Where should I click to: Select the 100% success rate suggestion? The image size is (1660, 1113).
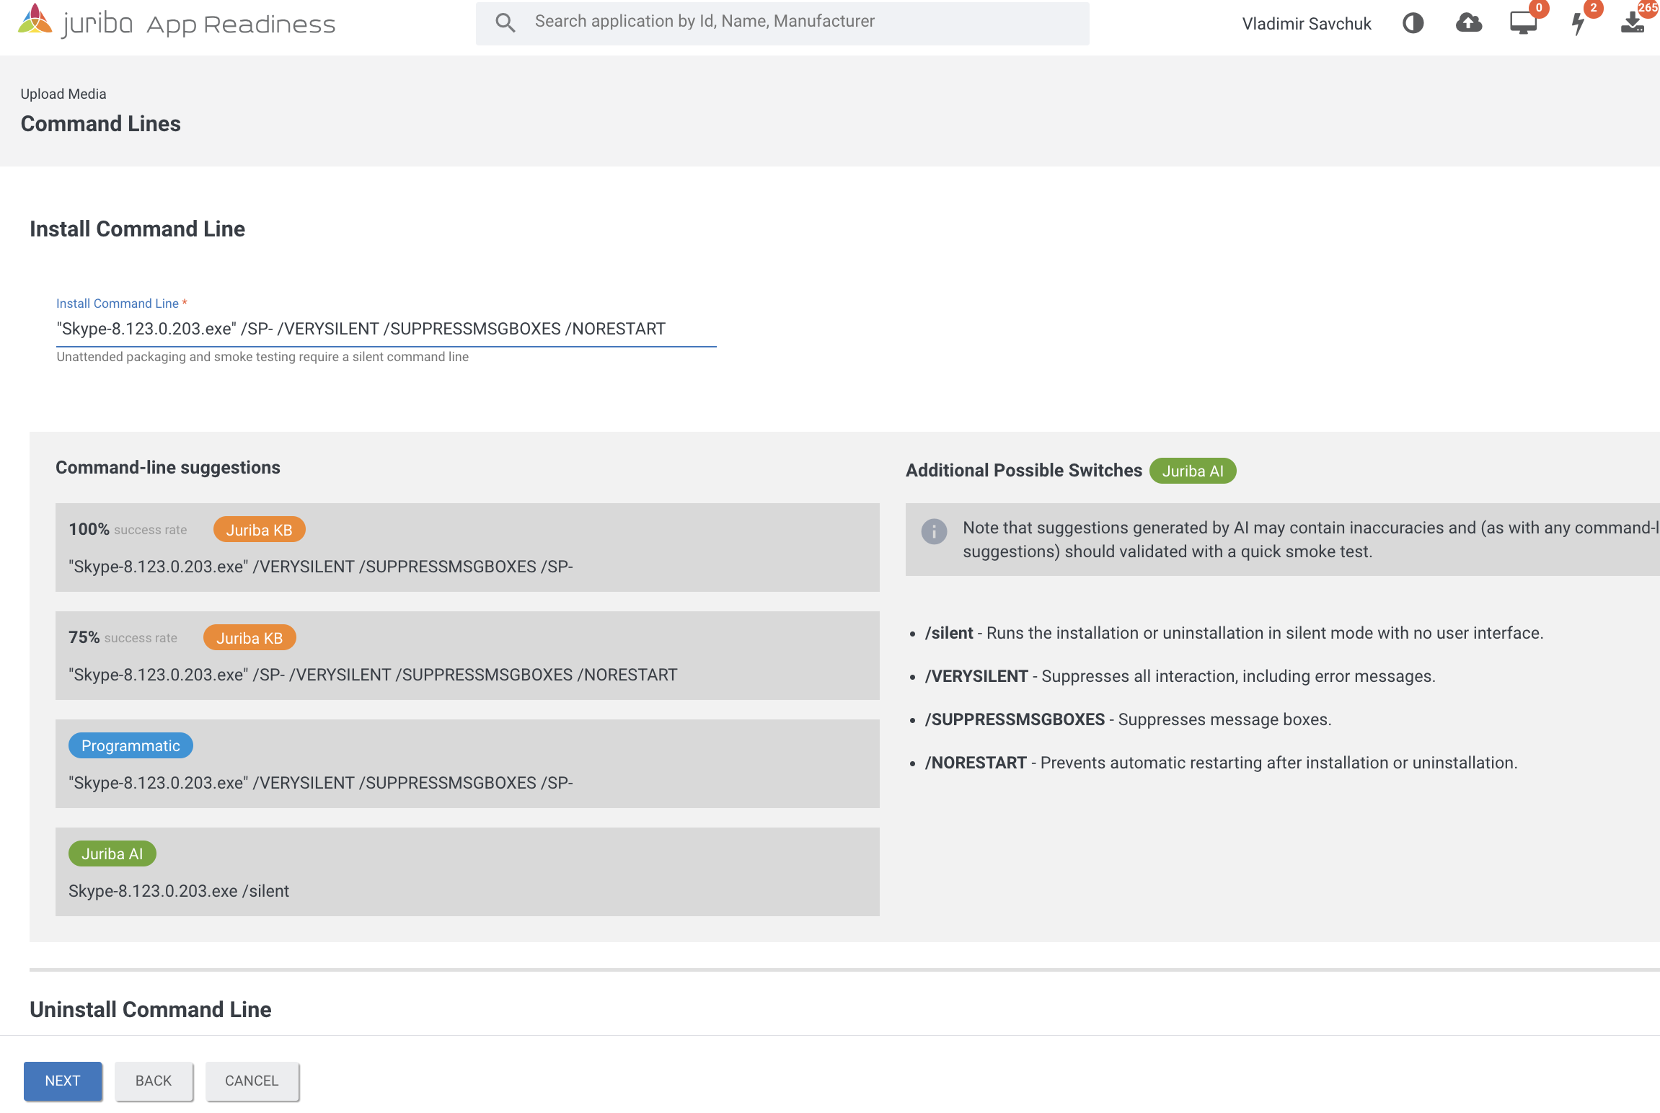pos(467,547)
